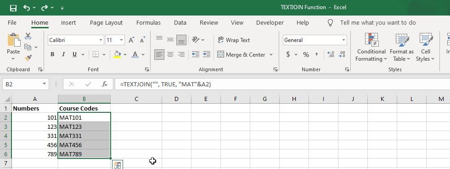The width and height of the screenshot is (450, 169).
Task: Click Merge & Center
Action: click(x=241, y=54)
